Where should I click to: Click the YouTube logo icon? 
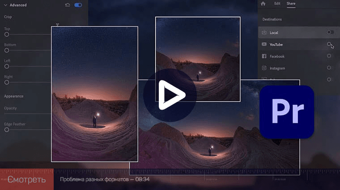(x=264, y=44)
